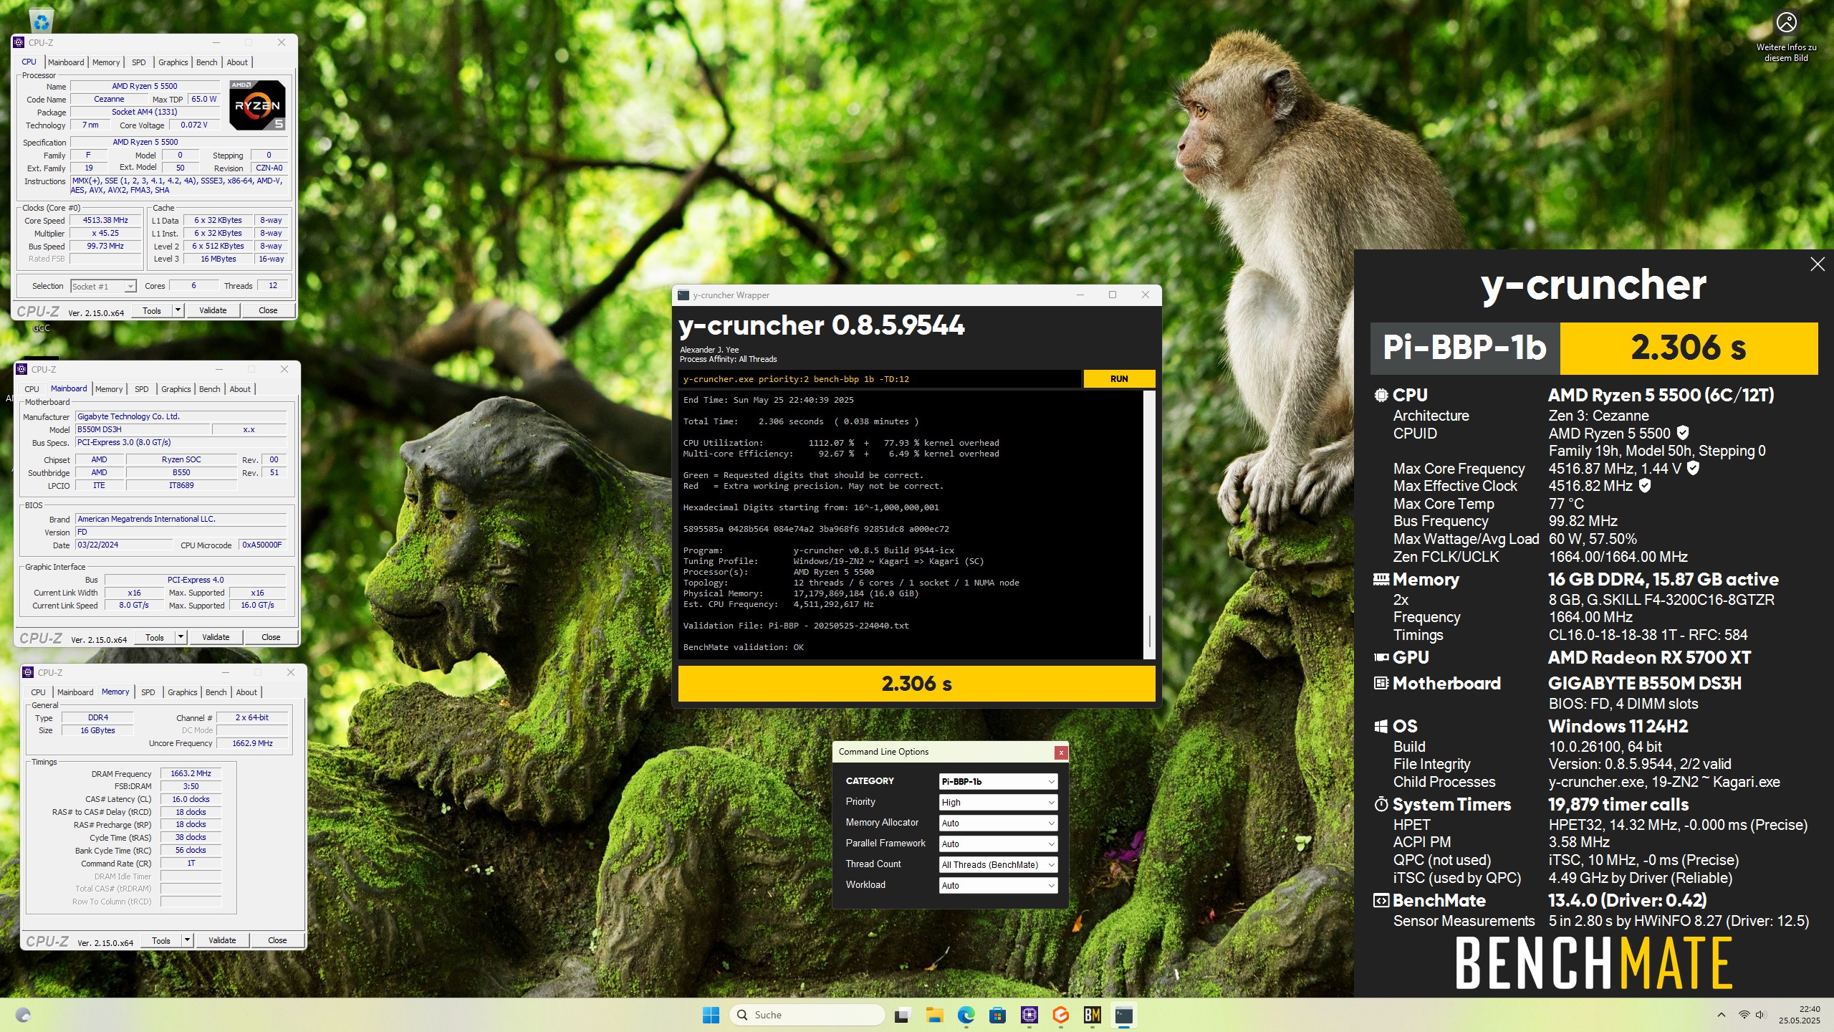Open Tools dropdown arrow in Mainboard CPU-Z
1834x1032 pixels.
coord(181,637)
